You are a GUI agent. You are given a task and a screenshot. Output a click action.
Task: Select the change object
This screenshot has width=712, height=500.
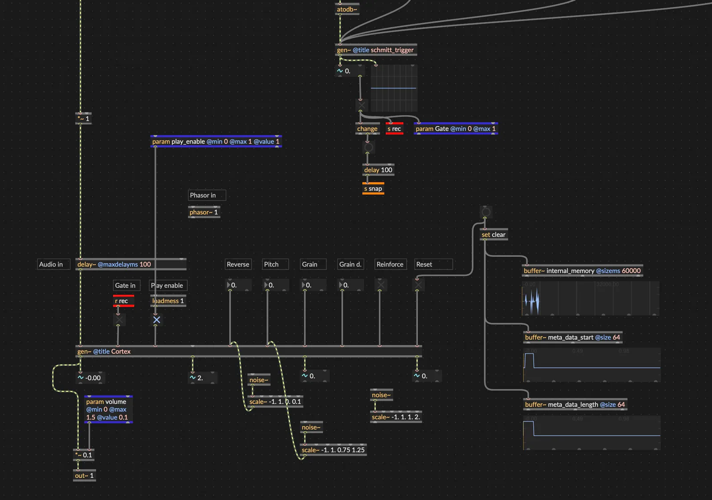point(368,129)
